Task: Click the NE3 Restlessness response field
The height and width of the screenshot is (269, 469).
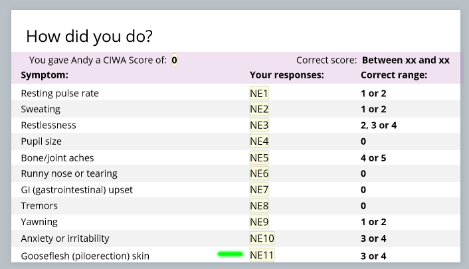Action: 258,126
